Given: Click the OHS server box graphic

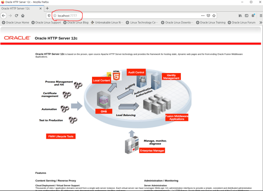Looking at the screenshot, I should click(x=104, y=100).
